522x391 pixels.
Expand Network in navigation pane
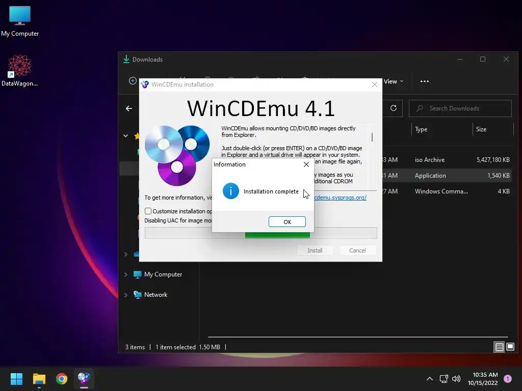[126, 295]
